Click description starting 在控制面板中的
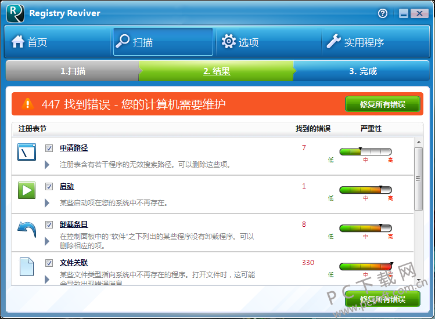 [157, 241]
